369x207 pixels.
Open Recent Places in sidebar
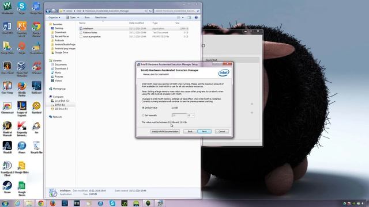point(62,36)
